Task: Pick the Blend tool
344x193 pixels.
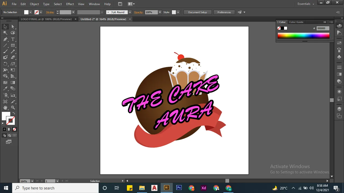Action: tap(13, 88)
